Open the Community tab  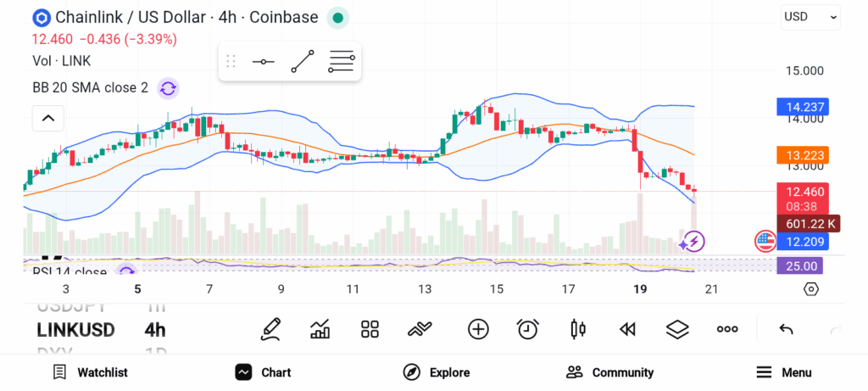pyautogui.click(x=610, y=372)
